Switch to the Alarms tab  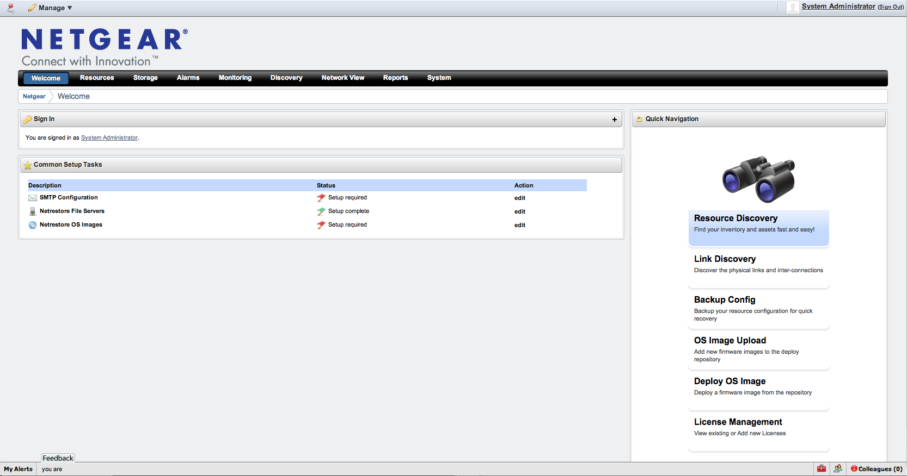click(x=188, y=78)
